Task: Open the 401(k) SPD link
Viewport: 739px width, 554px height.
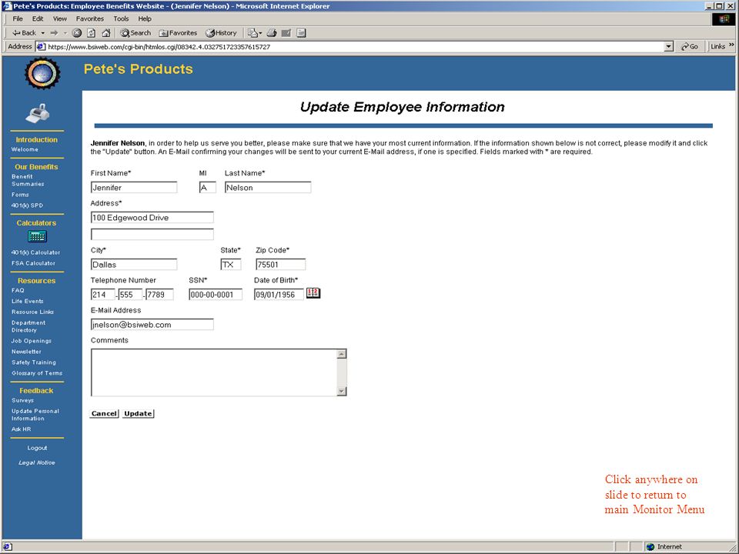Action: [28, 205]
